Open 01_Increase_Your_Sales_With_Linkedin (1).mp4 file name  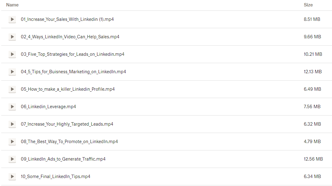67,19
